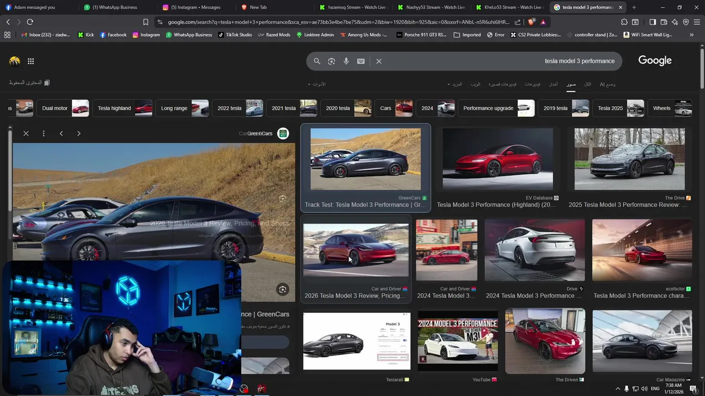Switch to the أخبار news tab
This screenshot has width=705, height=396.
pyautogui.click(x=553, y=84)
